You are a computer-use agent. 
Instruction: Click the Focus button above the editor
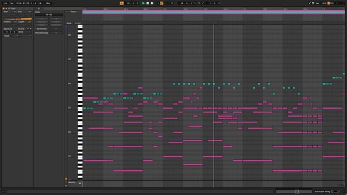[x=73, y=12]
